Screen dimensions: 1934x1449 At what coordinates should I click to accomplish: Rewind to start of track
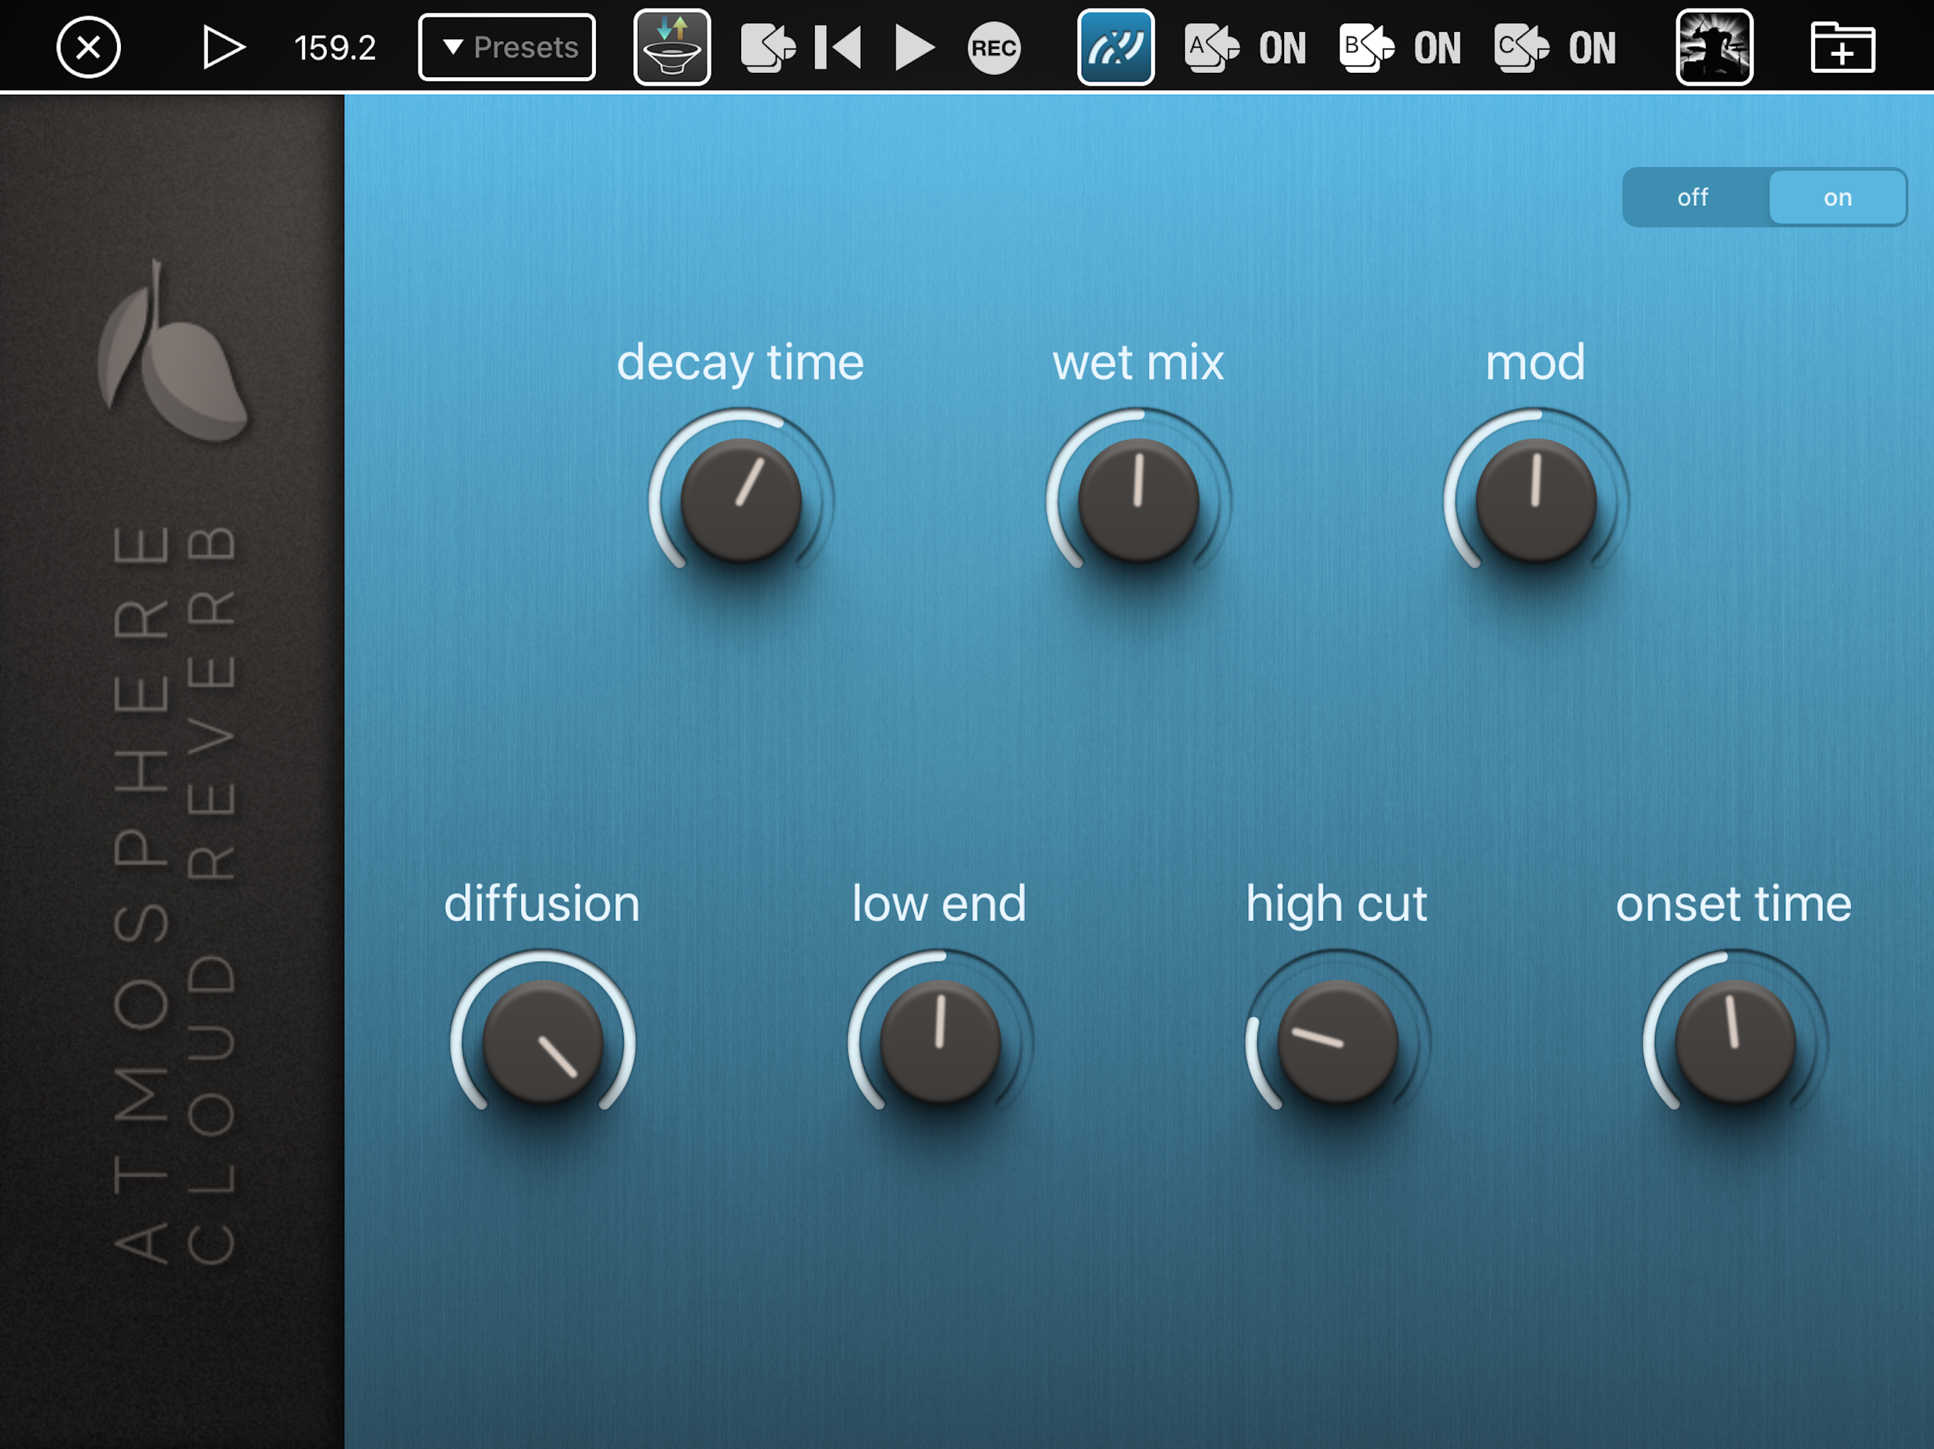coord(837,47)
